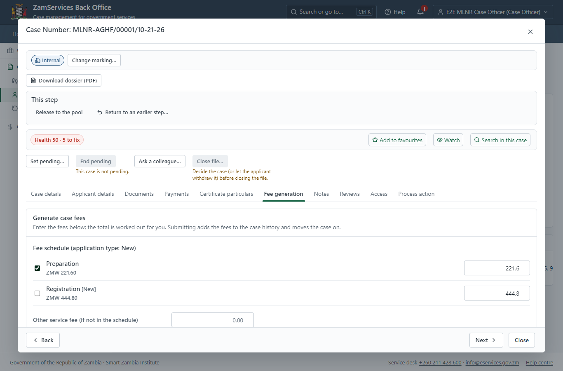Open the Notes tab
Screen dimensions: 563x371
click(x=321, y=194)
